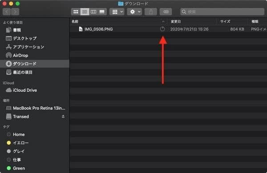
Task: Click the edit tags toolbar button
Action: 166,12
